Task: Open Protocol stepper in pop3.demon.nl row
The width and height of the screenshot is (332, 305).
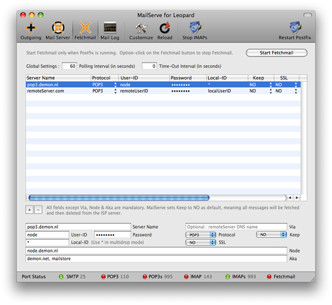Action: [116, 85]
